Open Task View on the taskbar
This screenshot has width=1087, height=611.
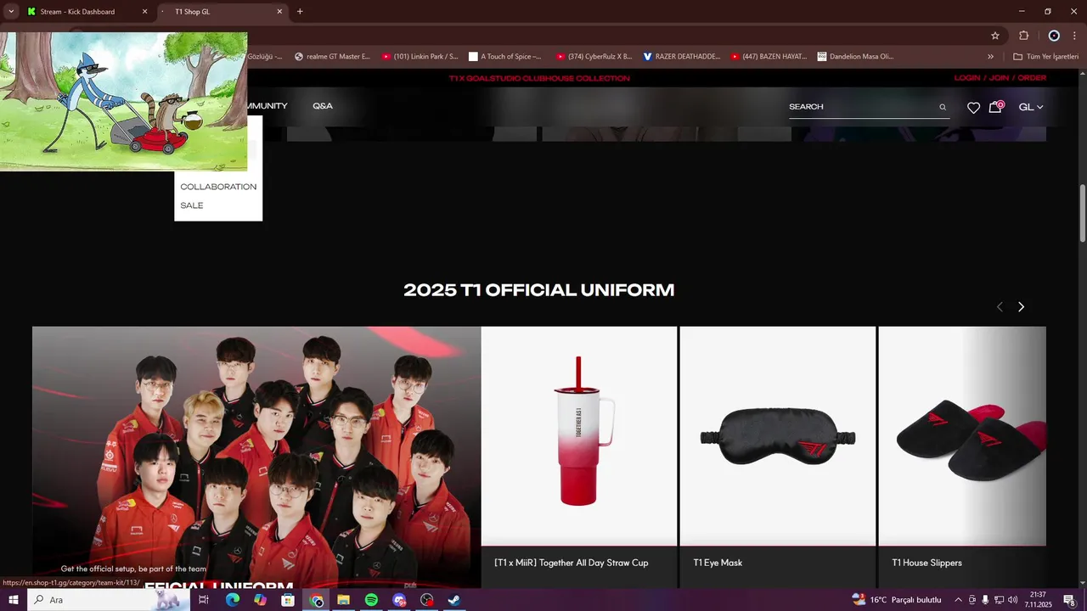204,600
